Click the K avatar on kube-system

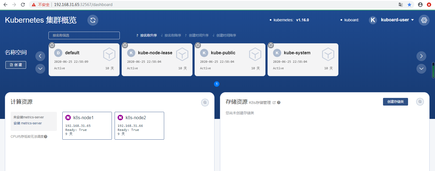point(277,53)
